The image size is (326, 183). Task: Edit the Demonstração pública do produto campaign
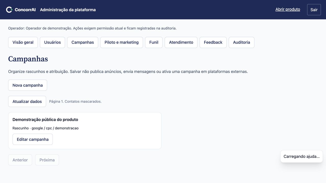(33, 139)
